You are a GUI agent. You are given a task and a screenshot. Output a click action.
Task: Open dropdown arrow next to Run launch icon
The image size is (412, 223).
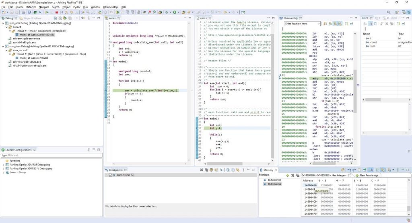(178, 12)
